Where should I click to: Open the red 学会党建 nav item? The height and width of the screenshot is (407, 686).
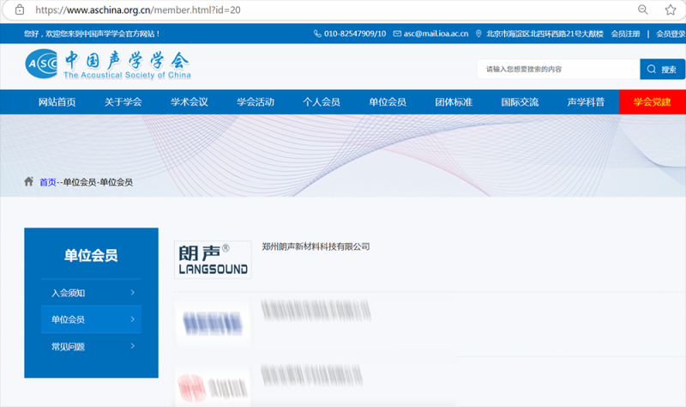click(653, 102)
